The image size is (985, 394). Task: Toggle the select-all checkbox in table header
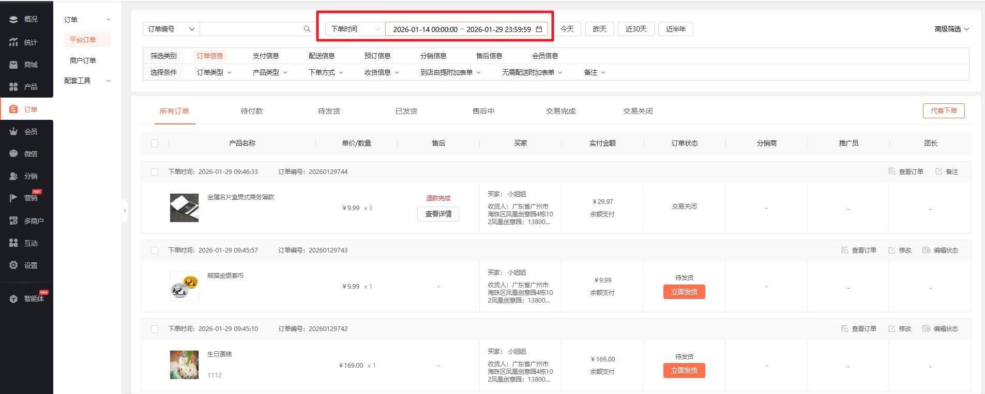[x=155, y=144]
